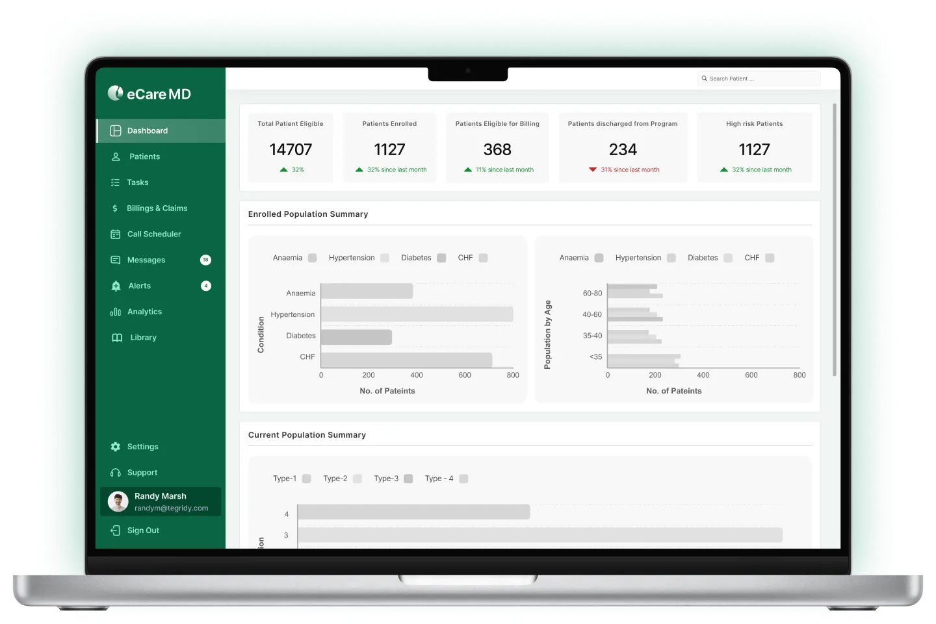Open the Dashboard menu item

[x=161, y=131]
